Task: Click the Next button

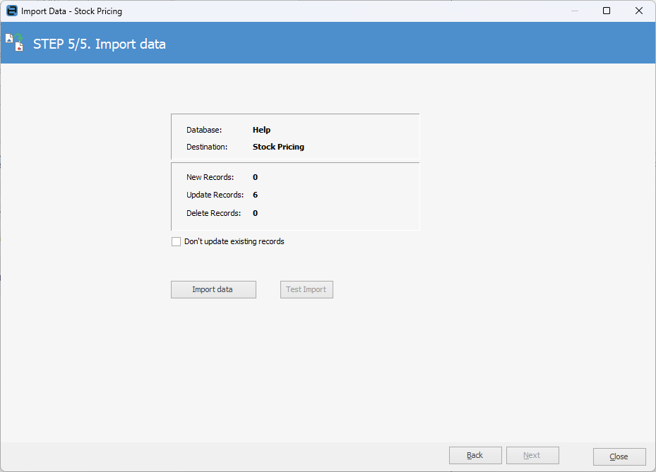Action: pos(532,456)
